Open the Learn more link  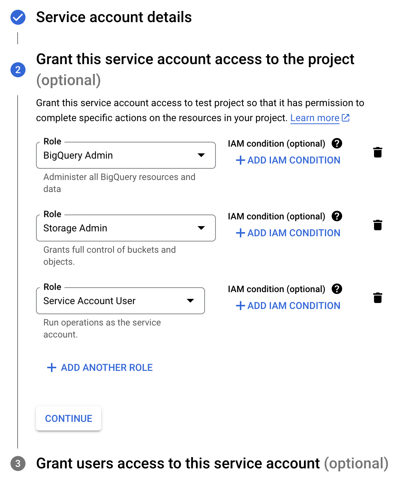click(320, 118)
